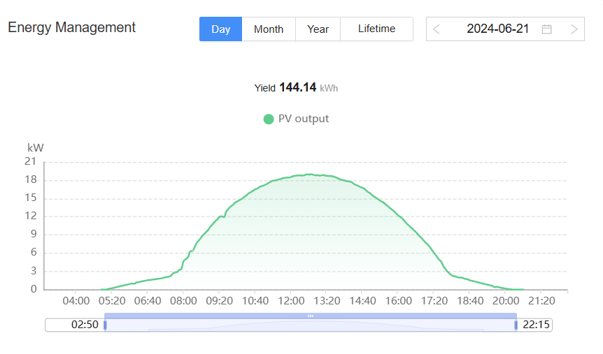The height and width of the screenshot is (354, 603).
Task: Click the 08:00 x-axis label
Action: pyautogui.click(x=183, y=301)
